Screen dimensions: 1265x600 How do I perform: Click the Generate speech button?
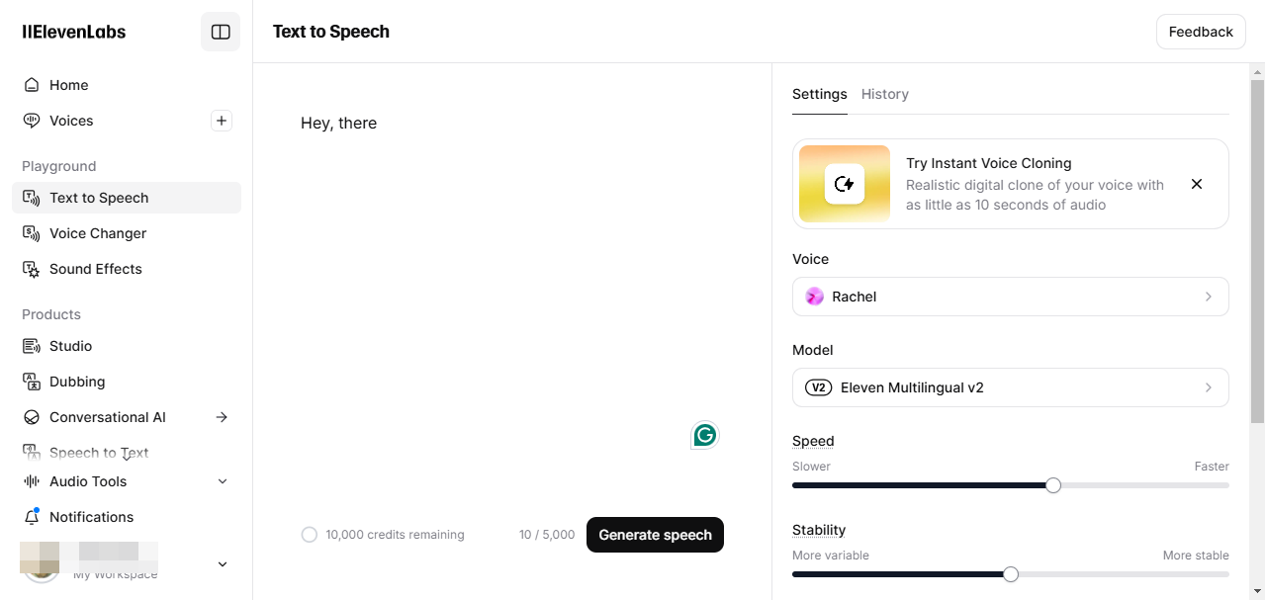coord(655,535)
